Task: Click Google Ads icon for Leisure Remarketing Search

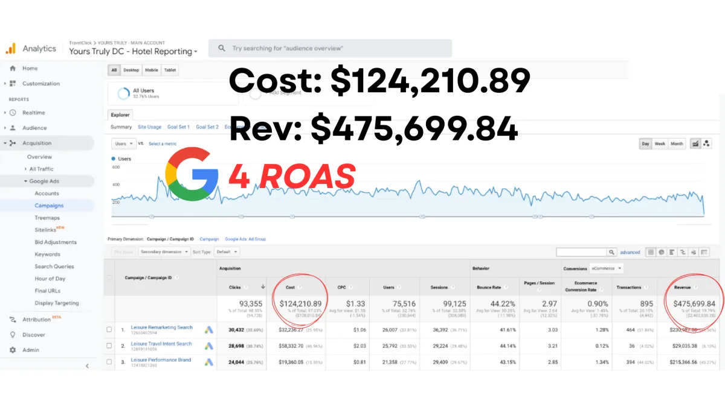Action: [x=208, y=330]
